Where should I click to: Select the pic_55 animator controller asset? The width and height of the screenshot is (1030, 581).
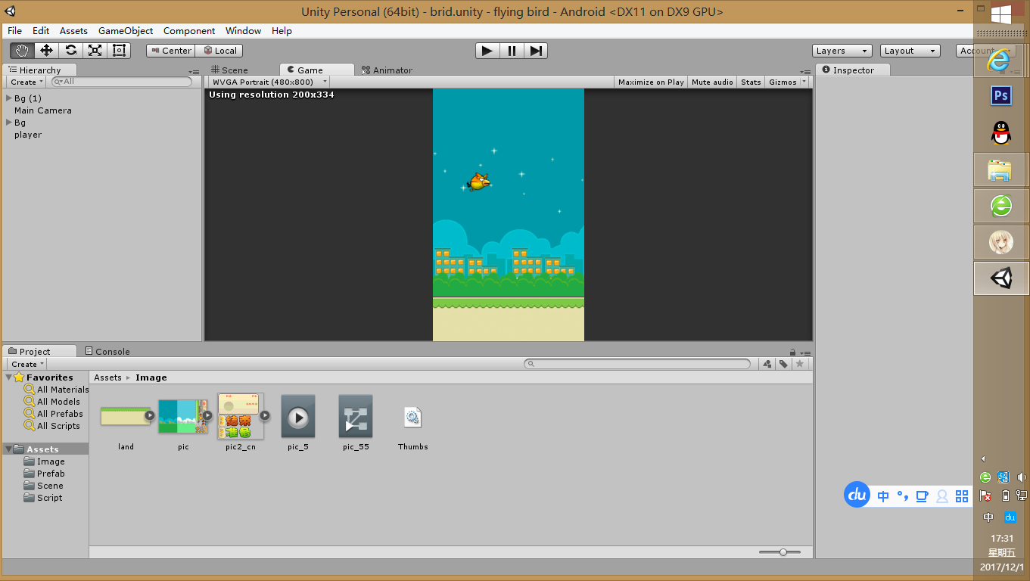pos(356,416)
